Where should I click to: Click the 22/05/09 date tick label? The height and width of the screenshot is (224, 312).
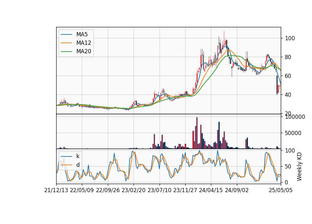[82, 191]
